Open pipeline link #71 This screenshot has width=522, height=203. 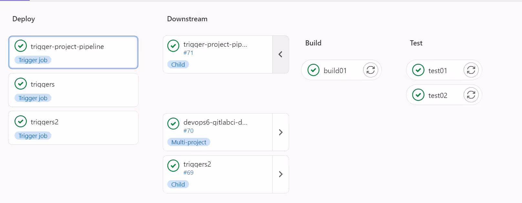pyautogui.click(x=188, y=53)
